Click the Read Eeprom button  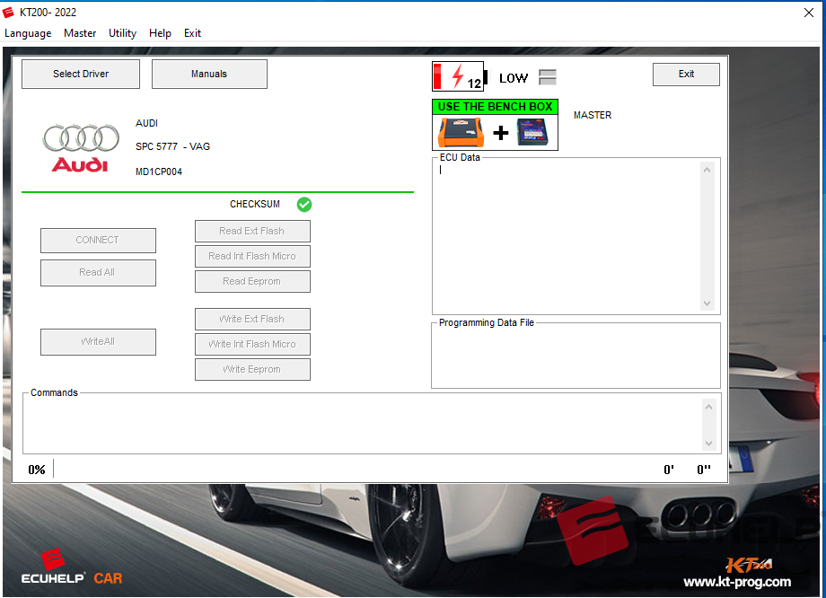[x=252, y=281]
